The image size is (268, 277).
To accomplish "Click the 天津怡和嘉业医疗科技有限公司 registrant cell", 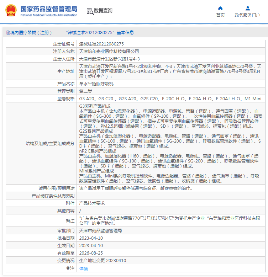I will click(171, 52).
